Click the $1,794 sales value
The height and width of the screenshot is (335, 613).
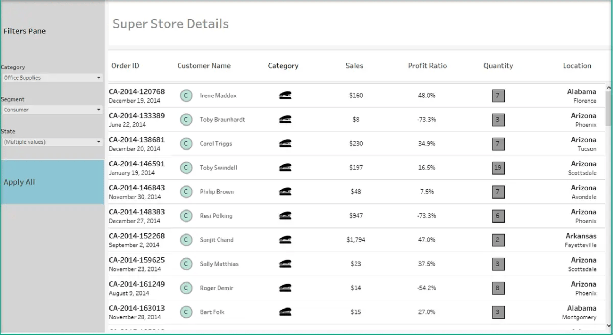click(356, 240)
